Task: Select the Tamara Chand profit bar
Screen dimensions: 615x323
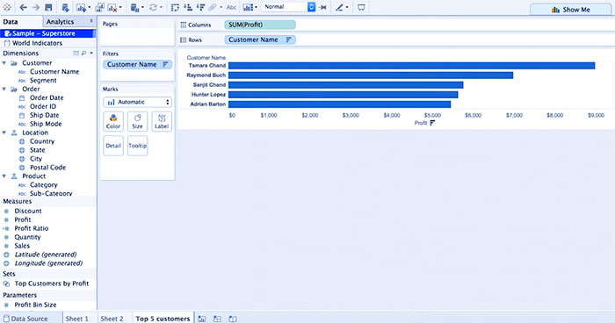Action: coord(411,66)
